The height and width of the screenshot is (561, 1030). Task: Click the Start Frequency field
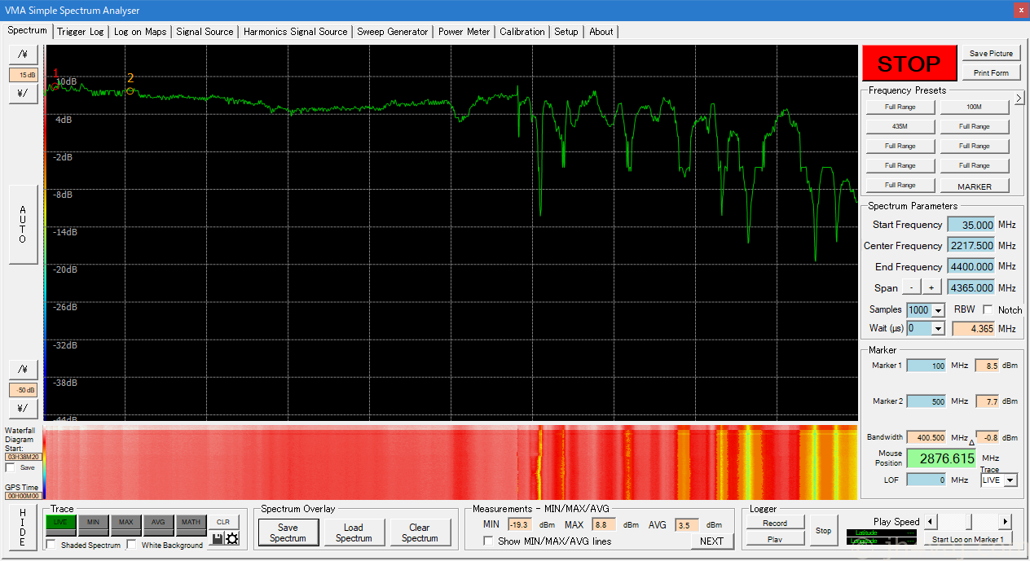point(971,225)
